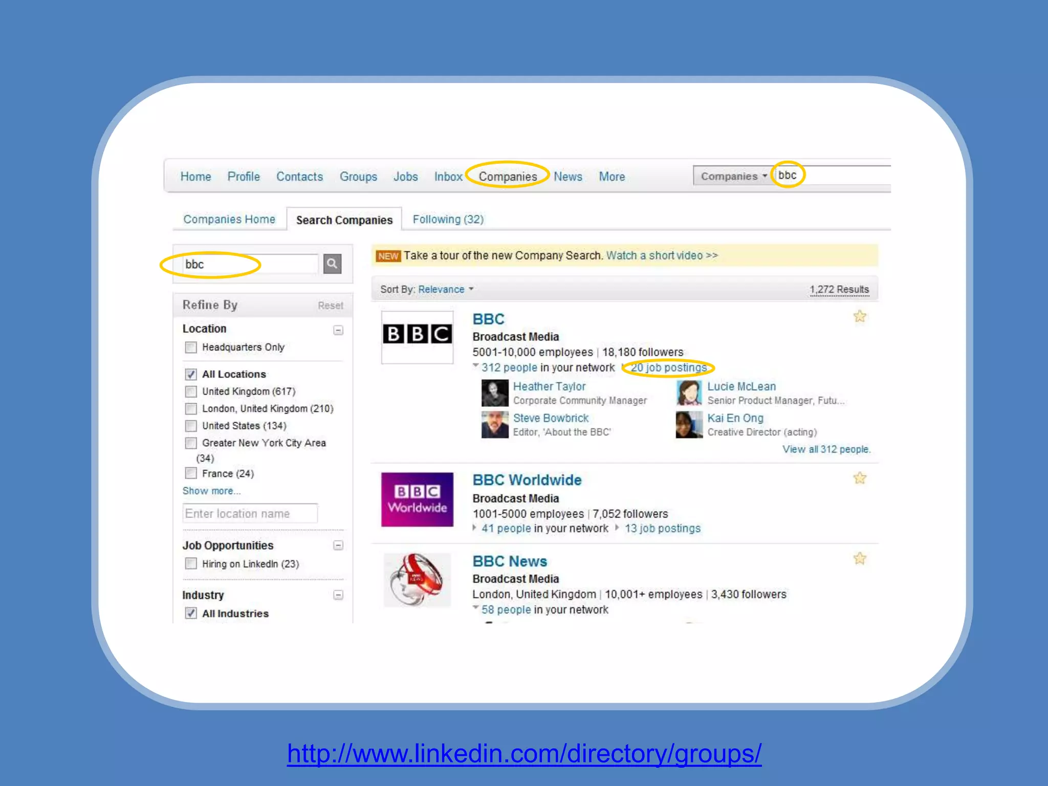This screenshot has height=786, width=1048.
Task: Open Kai En Ong's name link
Action: (x=735, y=418)
